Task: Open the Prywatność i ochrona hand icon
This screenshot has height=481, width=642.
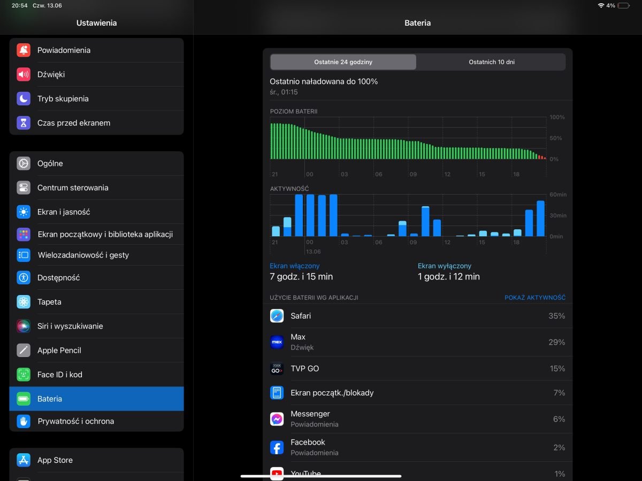Action: pos(24,421)
